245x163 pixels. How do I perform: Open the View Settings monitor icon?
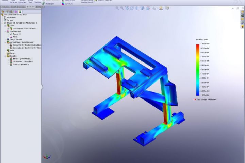pos(167,8)
